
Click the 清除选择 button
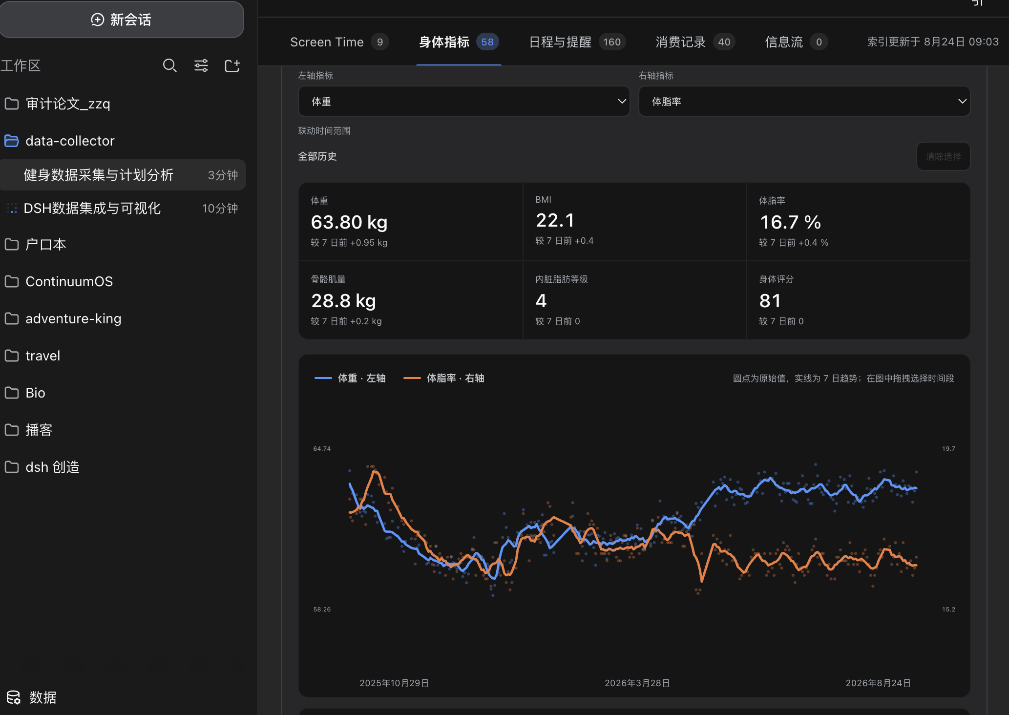coord(943,156)
